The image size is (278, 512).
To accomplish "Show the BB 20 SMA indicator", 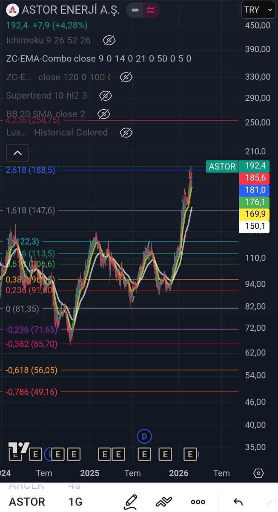I will 103,114.
